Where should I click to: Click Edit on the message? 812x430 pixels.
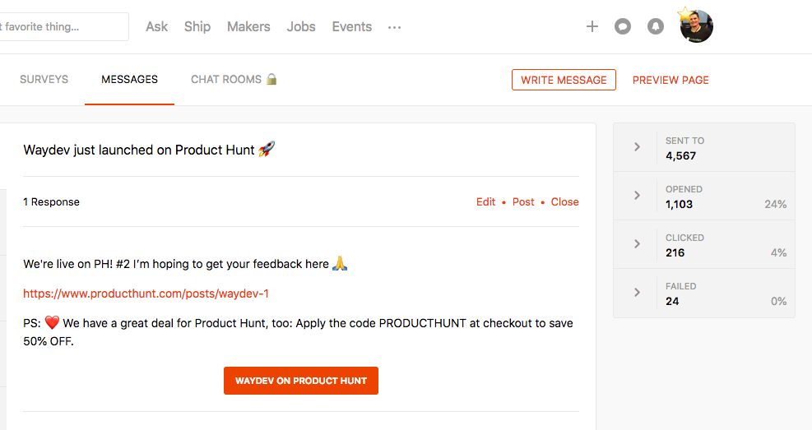point(485,202)
